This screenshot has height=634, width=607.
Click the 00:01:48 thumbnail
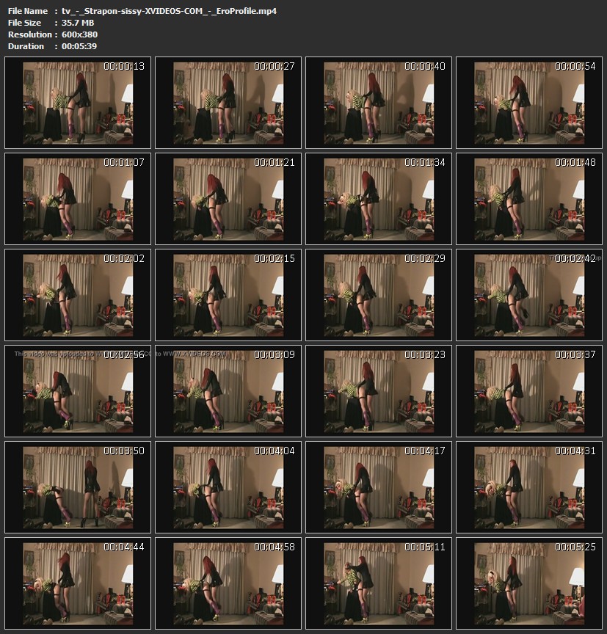528,199
